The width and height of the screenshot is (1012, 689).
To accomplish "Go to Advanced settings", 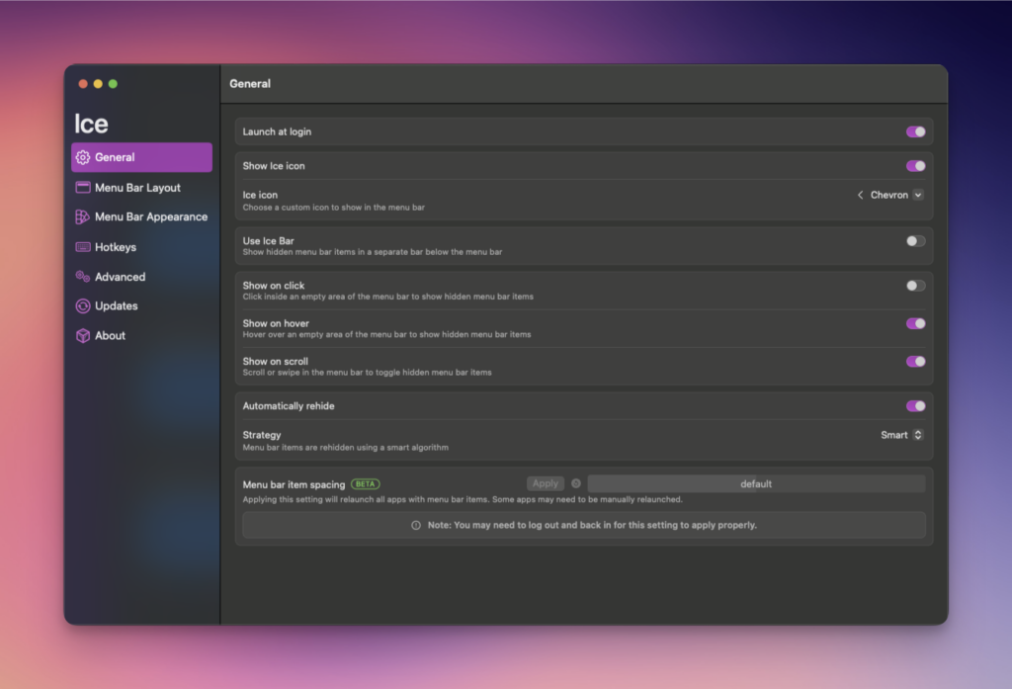I will [141, 277].
